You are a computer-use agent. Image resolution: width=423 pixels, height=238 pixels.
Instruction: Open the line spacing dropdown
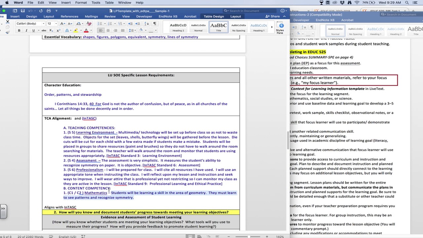[133, 30]
